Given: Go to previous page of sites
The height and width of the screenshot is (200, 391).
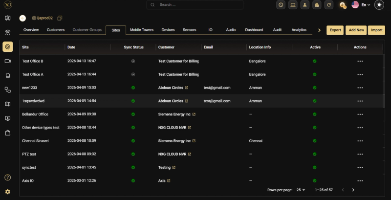Looking at the screenshot, I should [343, 190].
